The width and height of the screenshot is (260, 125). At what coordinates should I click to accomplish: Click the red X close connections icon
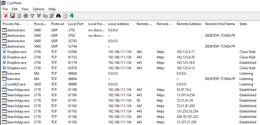click(x=6, y=16)
